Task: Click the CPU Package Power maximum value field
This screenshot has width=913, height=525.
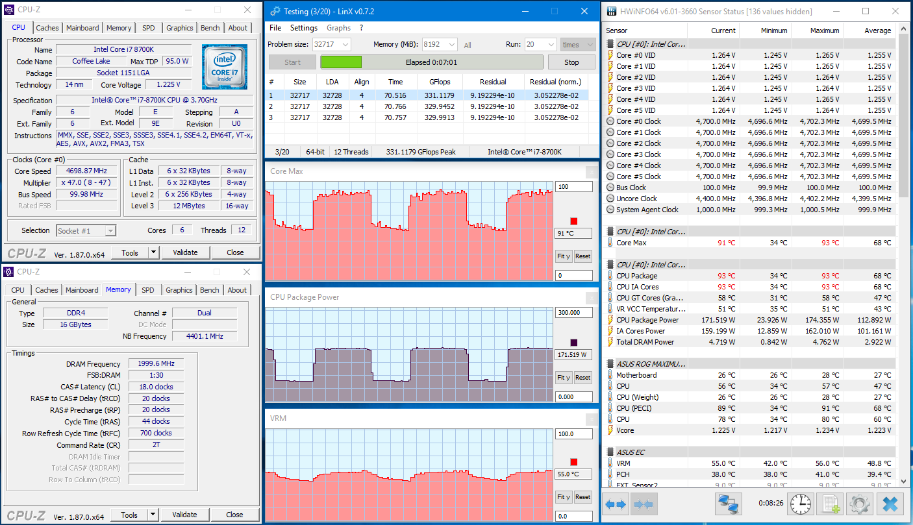Action: pos(573,312)
